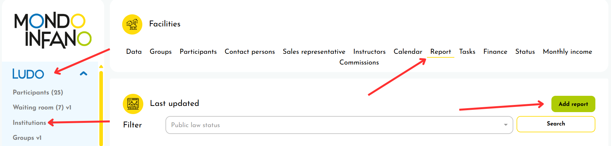The width and height of the screenshot is (611, 146).
Task: Open Institutions in the sidebar
Action: click(x=29, y=123)
